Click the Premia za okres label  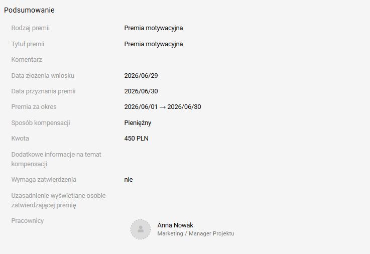[x=34, y=107]
